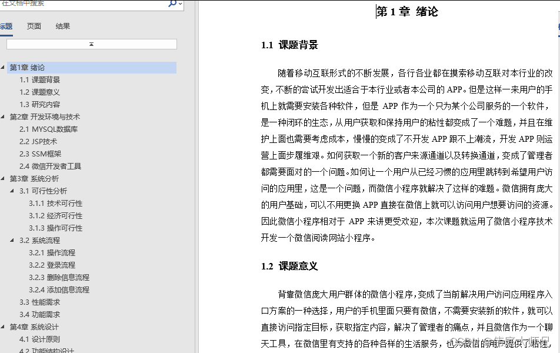Image resolution: width=560 pixels, height=353 pixels.
Task: Collapse the 第1章 绪论 heading
Action: (x=3, y=67)
